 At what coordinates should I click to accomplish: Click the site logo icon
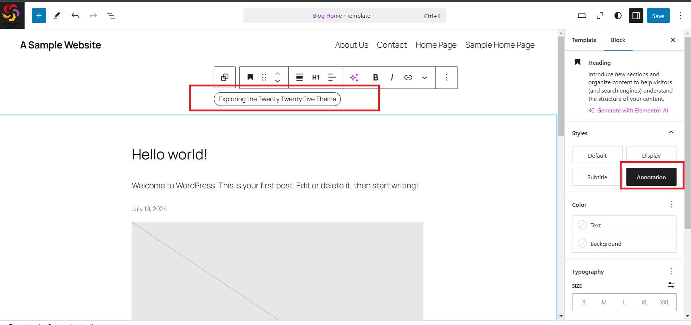(x=12, y=14)
